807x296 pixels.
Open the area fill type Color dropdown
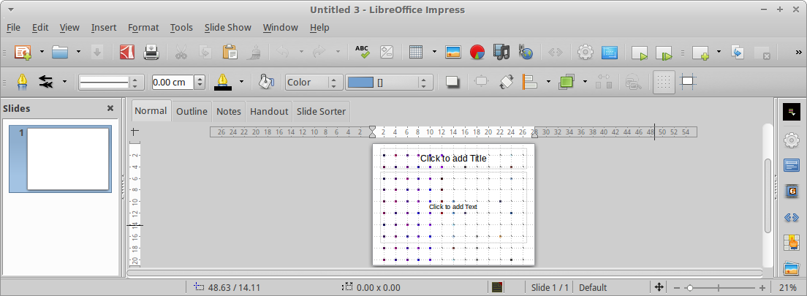tap(314, 83)
